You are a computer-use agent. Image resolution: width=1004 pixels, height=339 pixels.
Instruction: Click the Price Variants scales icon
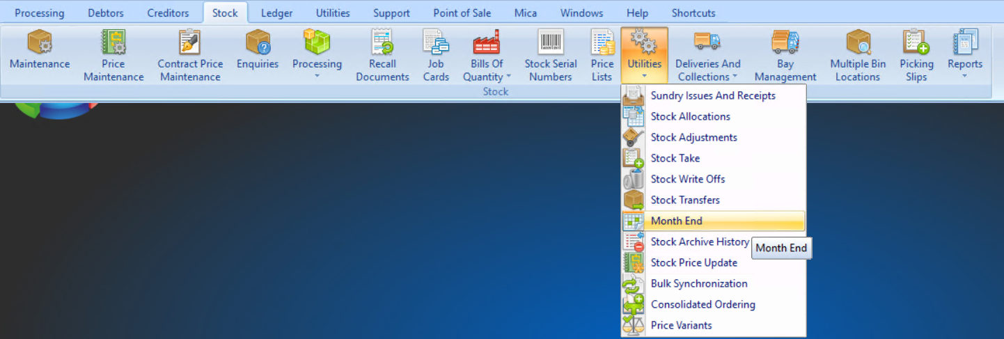point(634,325)
